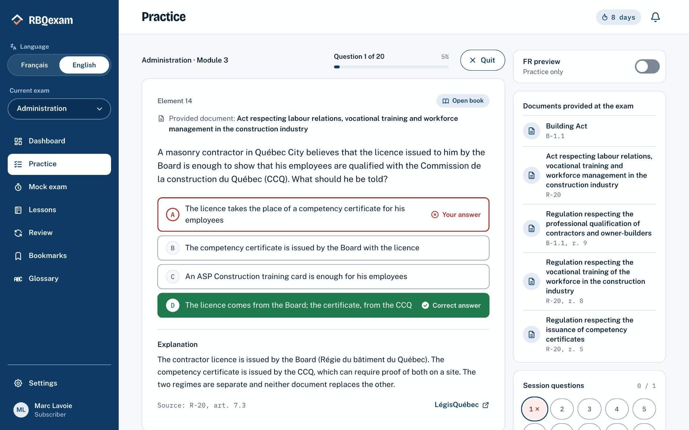Jump to session question 2

[x=562, y=409]
